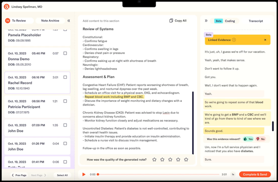Check the Donna Demo checkbox
Screen dimensions: 278x182
(x=65, y=53)
